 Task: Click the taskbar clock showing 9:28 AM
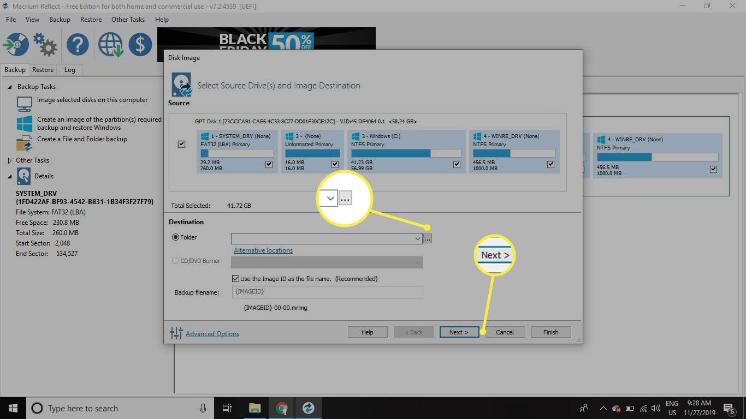coord(698,408)
